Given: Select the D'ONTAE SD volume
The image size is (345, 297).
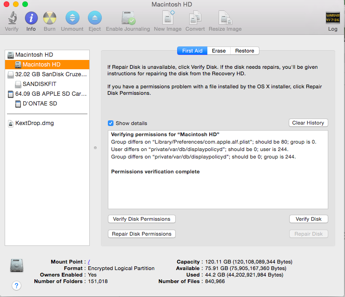Looking at the screenshot, I should pyautogui.click(x=47, y=103).
